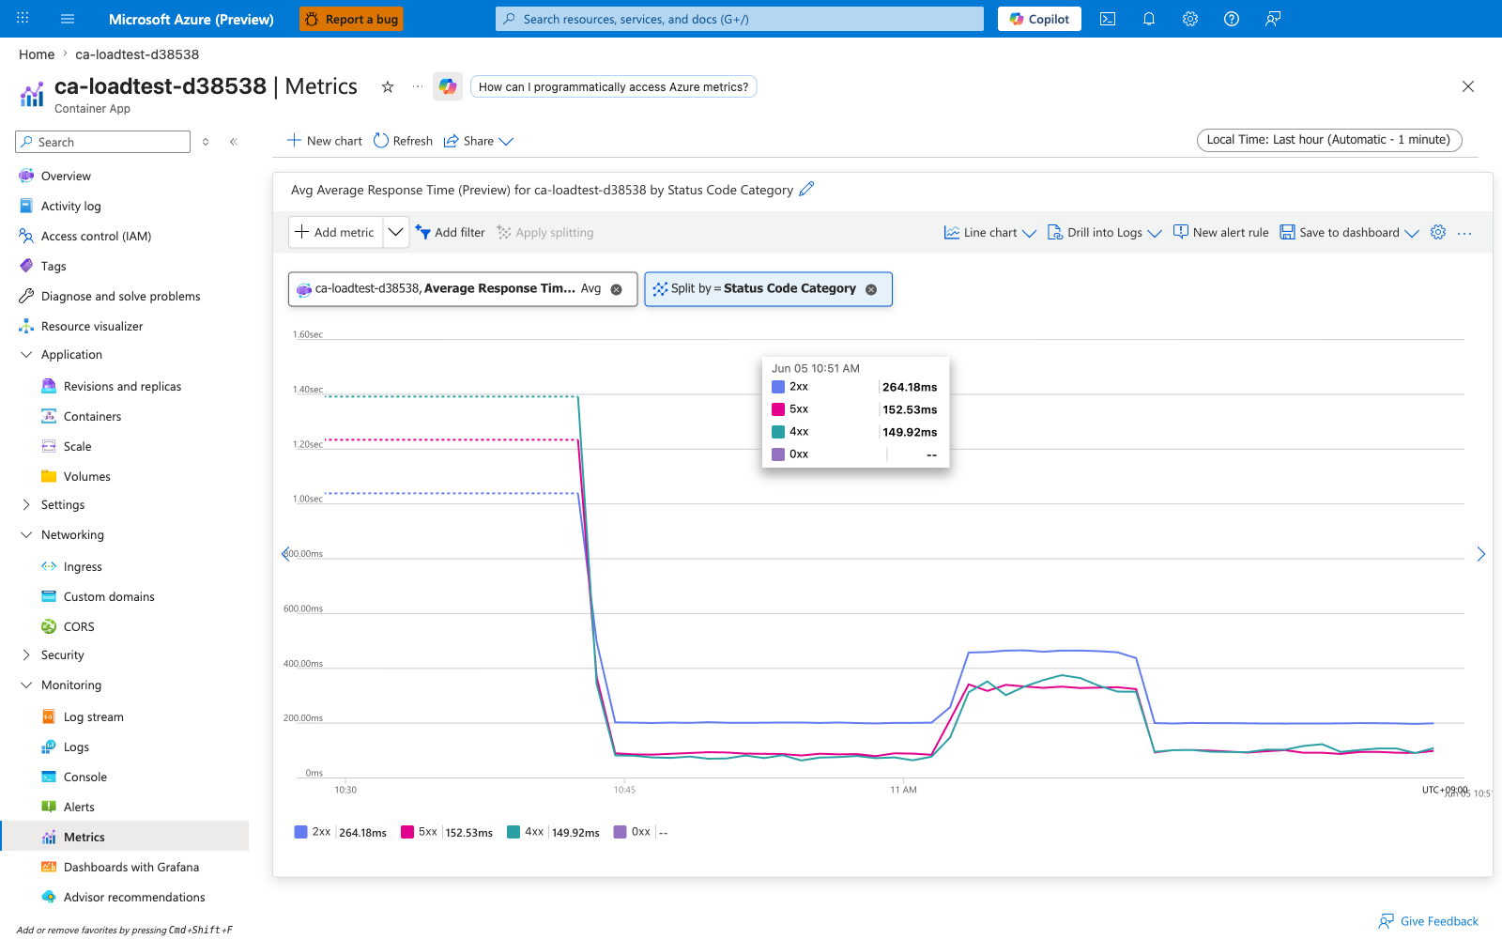This screenshot has height=939, width=1502.
Task: Remove the Average Response Time metric pill
Action: coord(617,289)
